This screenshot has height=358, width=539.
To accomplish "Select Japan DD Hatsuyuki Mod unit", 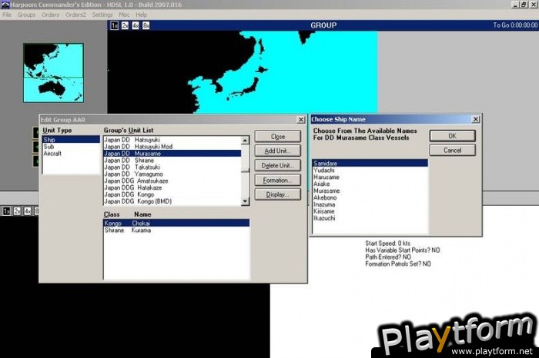I will pos(172,147).
